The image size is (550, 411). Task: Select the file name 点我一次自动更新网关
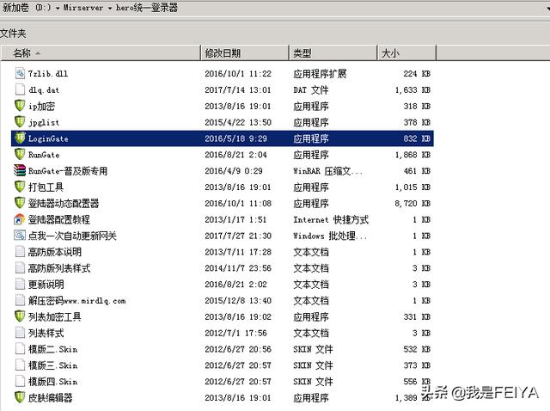[72, 236]
